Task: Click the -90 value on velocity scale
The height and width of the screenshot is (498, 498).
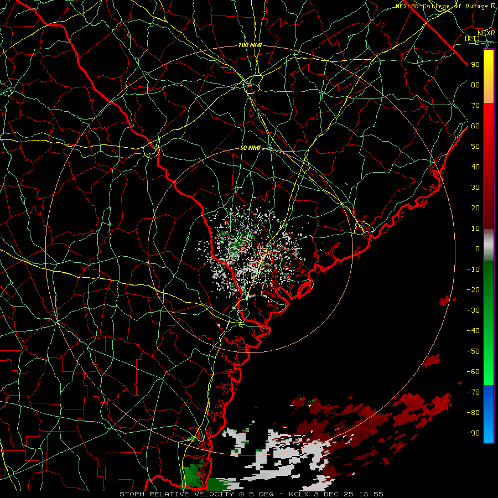Action: click(x=473, y=433)
